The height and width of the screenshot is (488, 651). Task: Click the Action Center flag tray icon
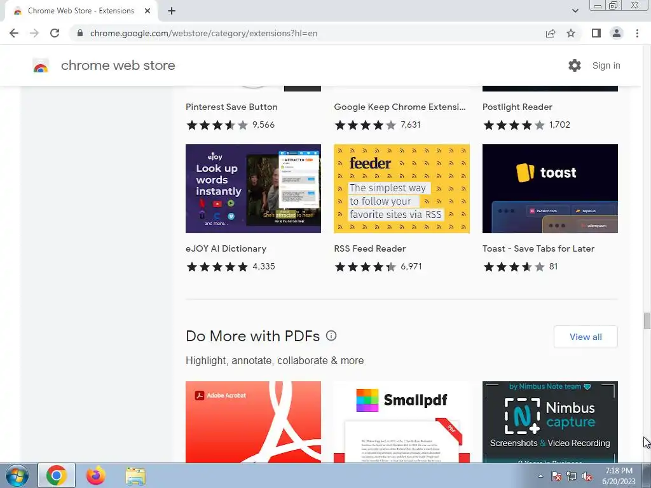point(556,476)
